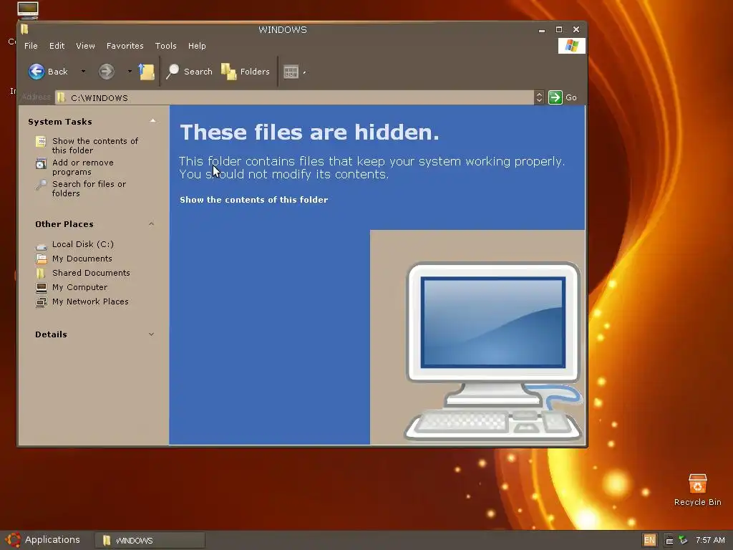Toggle the Folders pane button

tap(246, 72)
